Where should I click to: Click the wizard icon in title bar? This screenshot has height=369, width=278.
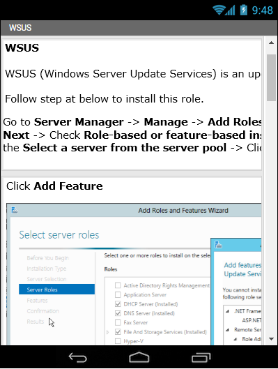click(x=15, y=210)
